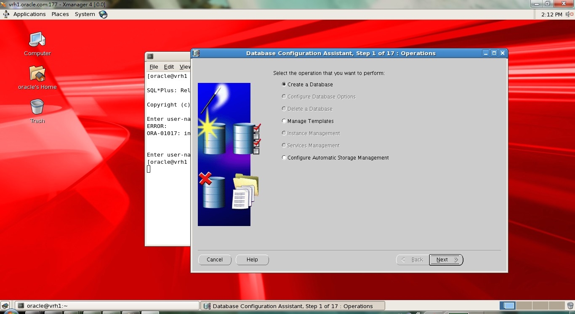Click the DBCA window title bar text
Image resolution: width=575 pixels, height=314 pixels.
point(341,53)
